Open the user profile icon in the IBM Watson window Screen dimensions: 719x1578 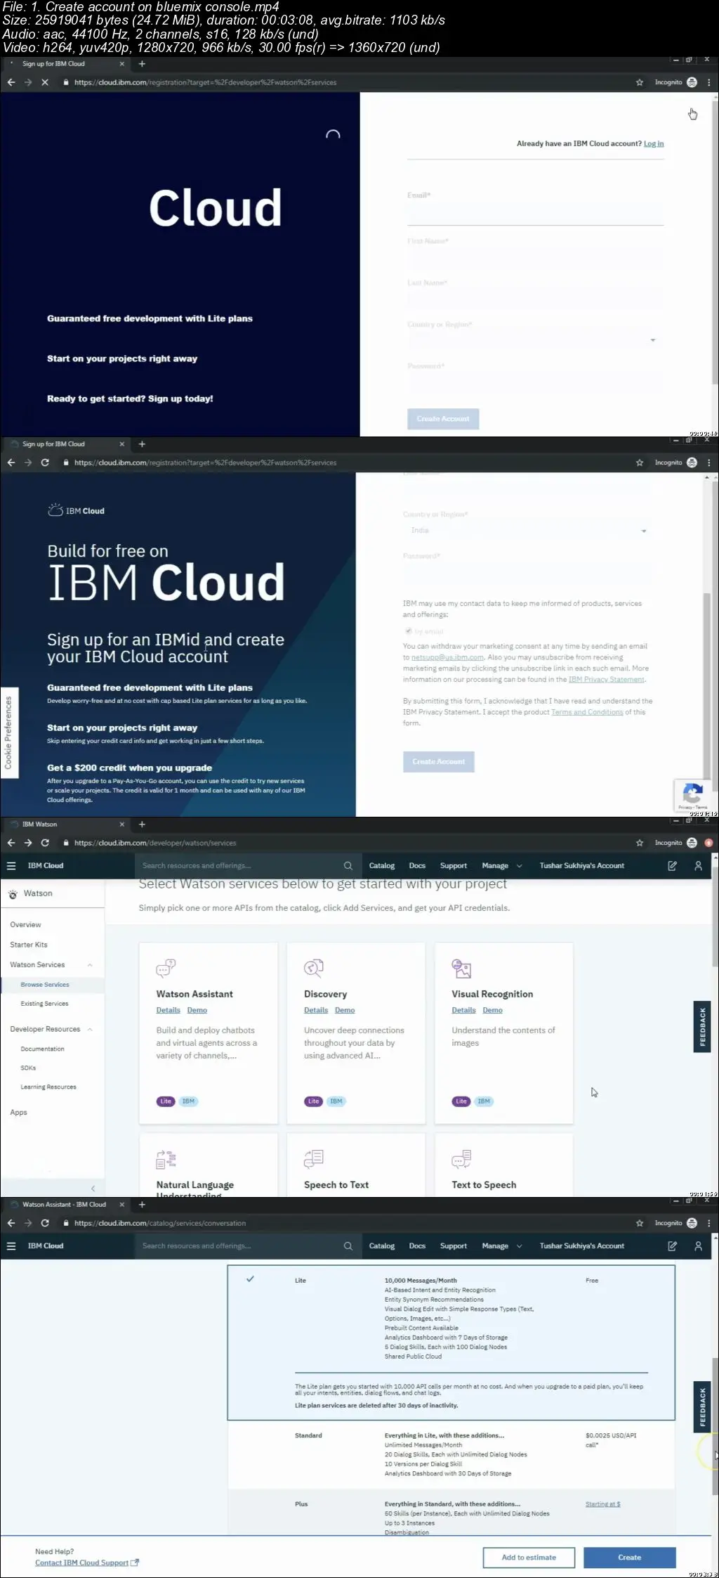tap(698, 865)
